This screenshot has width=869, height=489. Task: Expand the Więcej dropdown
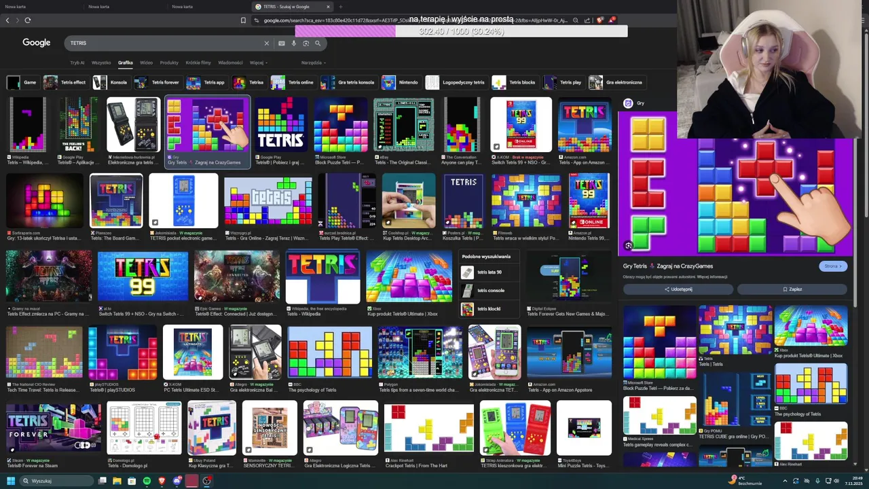(259, 62)
